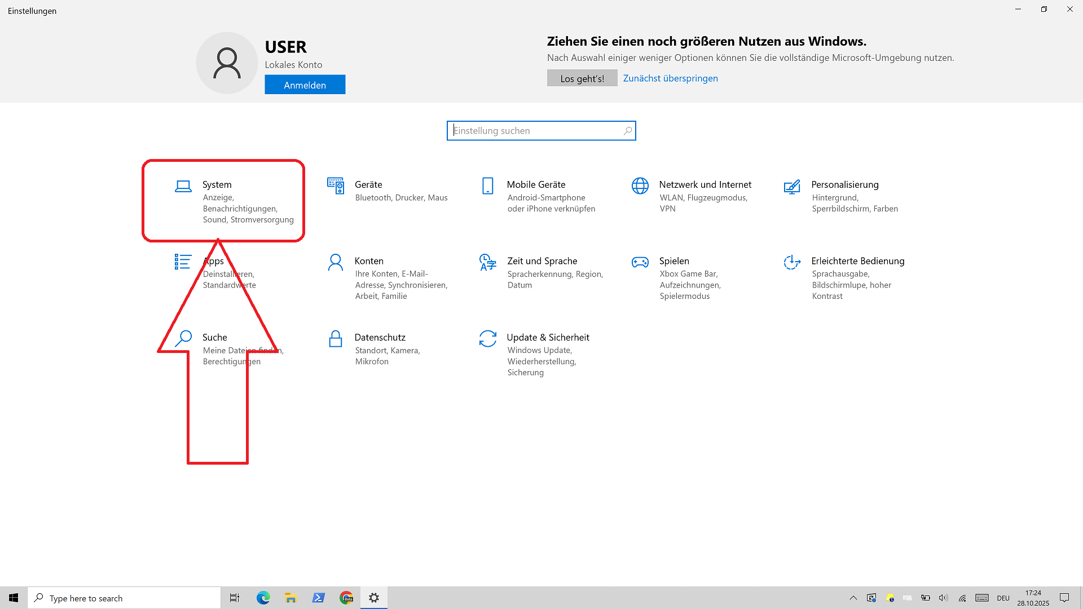Open Windows Start menu
This screenshot has height=609, width=1083.
14,598
